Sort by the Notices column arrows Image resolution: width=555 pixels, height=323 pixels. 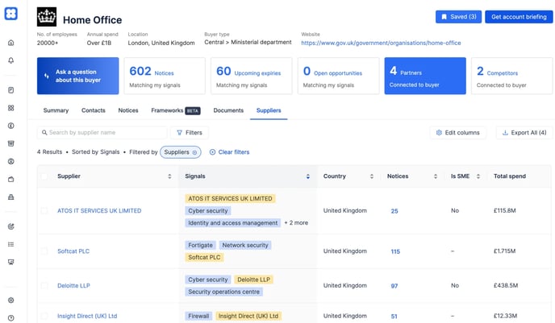[x=436, y=176]
